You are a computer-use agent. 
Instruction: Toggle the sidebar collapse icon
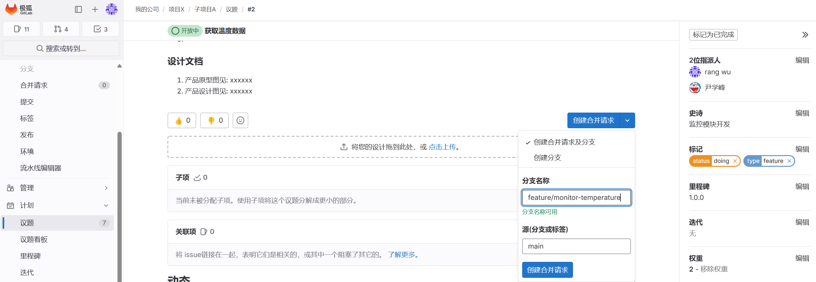coord(78,9)
